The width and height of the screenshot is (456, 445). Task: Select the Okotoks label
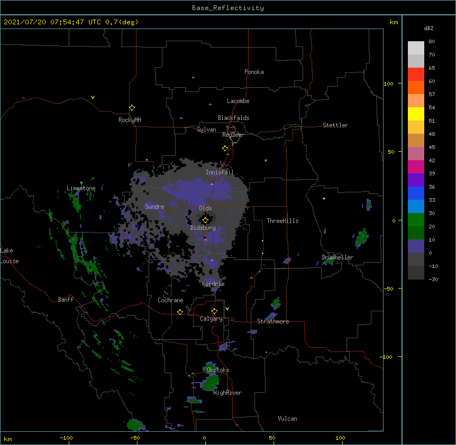(218, 370)
